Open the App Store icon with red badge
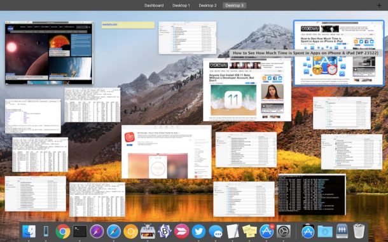The height and width of the screenshot is (242, 388). pyautogui.click(x=267, y=231)
